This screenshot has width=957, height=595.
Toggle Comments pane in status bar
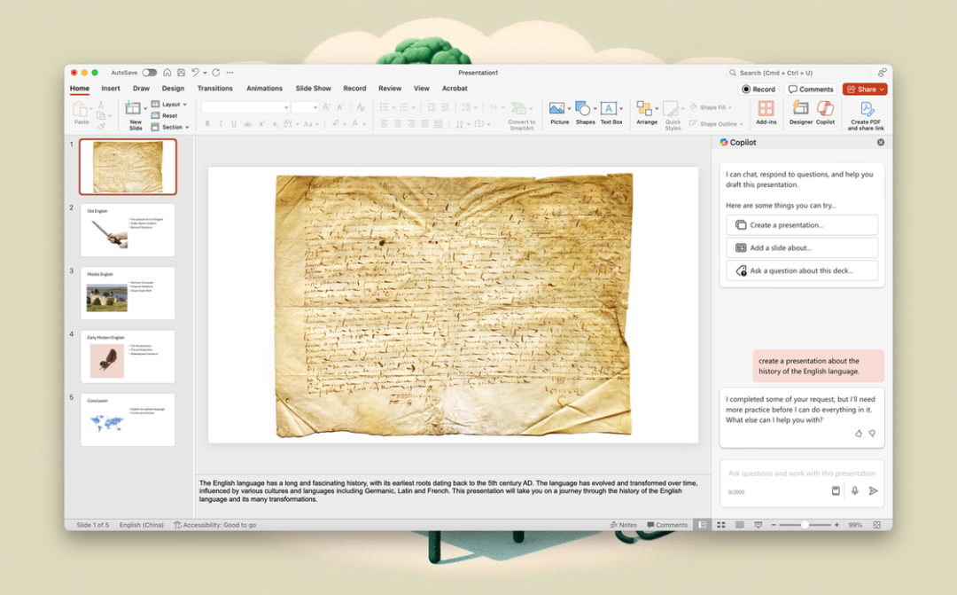[667, 525]
